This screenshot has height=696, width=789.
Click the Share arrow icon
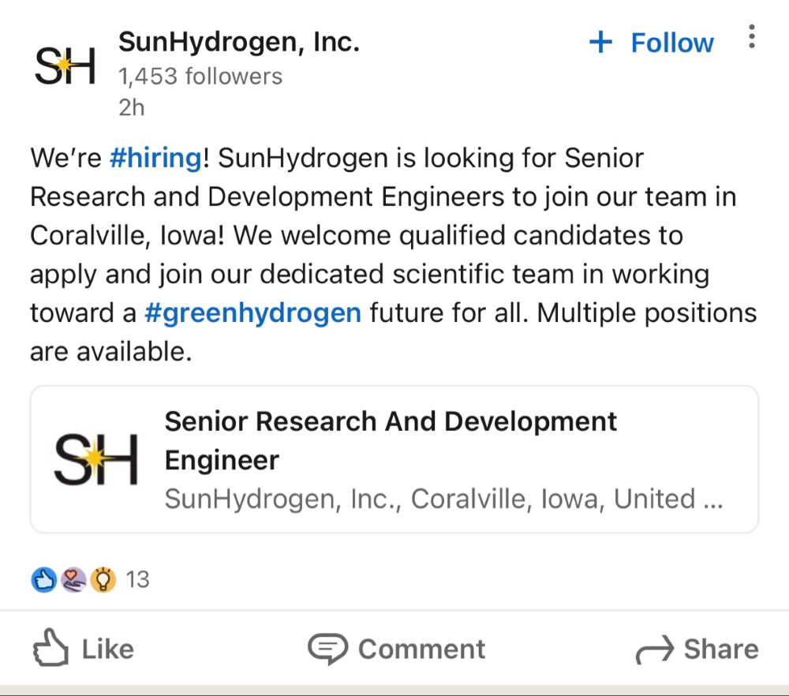(654, 649)
